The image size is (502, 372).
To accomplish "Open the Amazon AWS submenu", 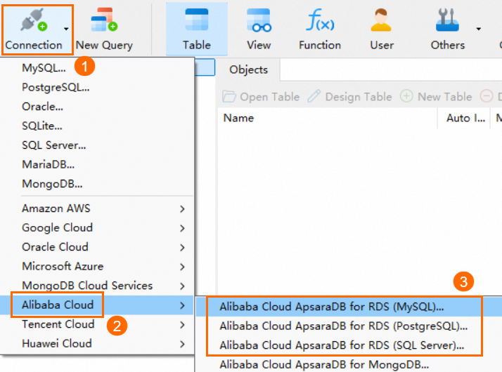I will point(97,208).
